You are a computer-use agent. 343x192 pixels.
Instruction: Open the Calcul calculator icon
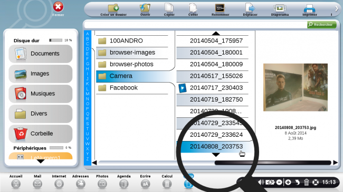coord(167,184)
